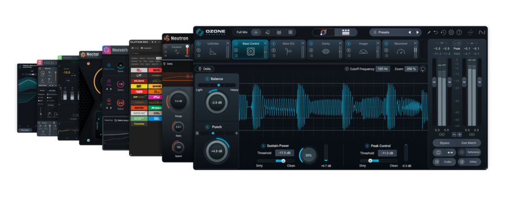Open the Stem EQ module preset list icon

click(273, 55)
